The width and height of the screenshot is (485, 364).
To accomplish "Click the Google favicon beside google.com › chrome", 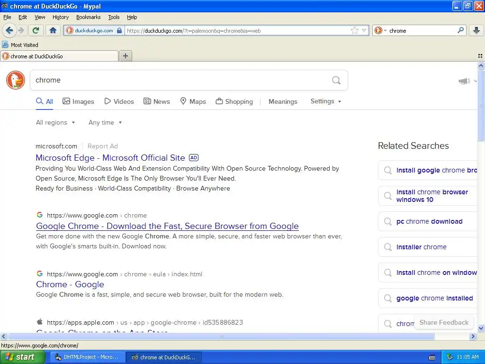I will (40, 215).
